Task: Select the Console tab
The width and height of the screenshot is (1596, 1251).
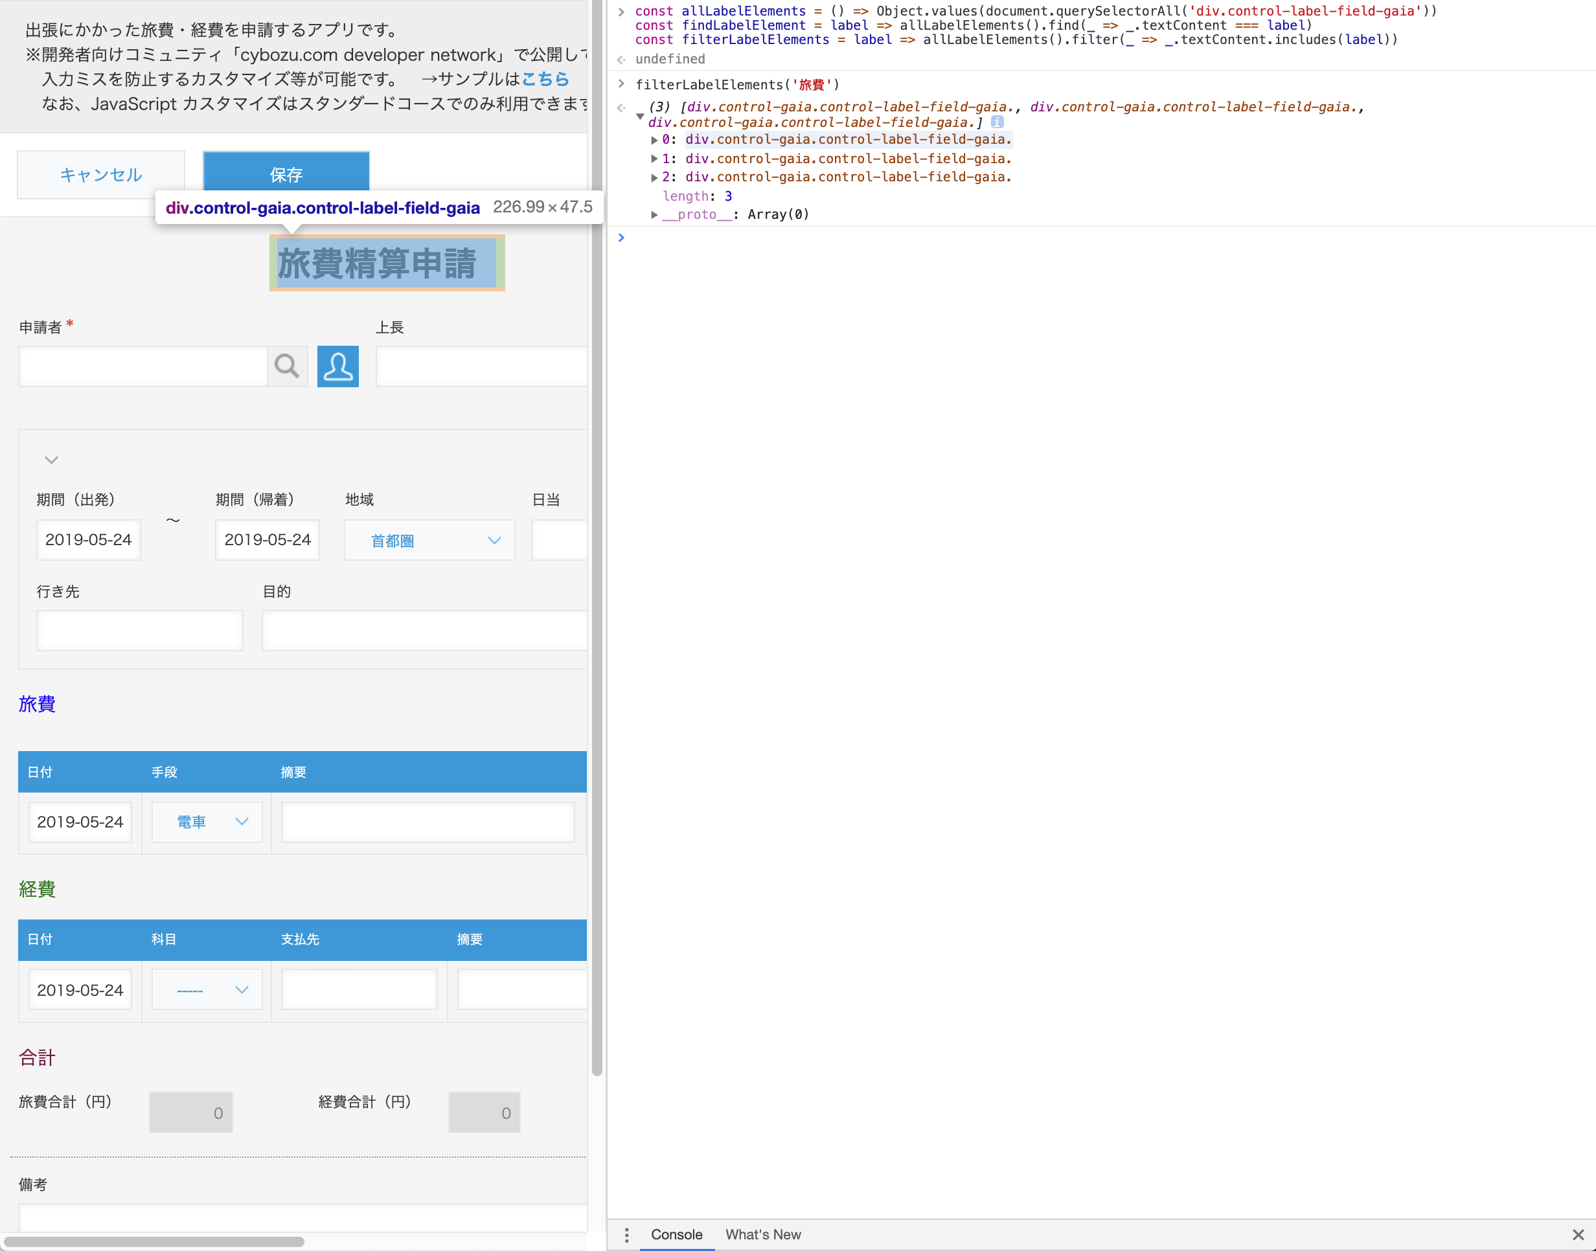Action: tap(676, 1234)
